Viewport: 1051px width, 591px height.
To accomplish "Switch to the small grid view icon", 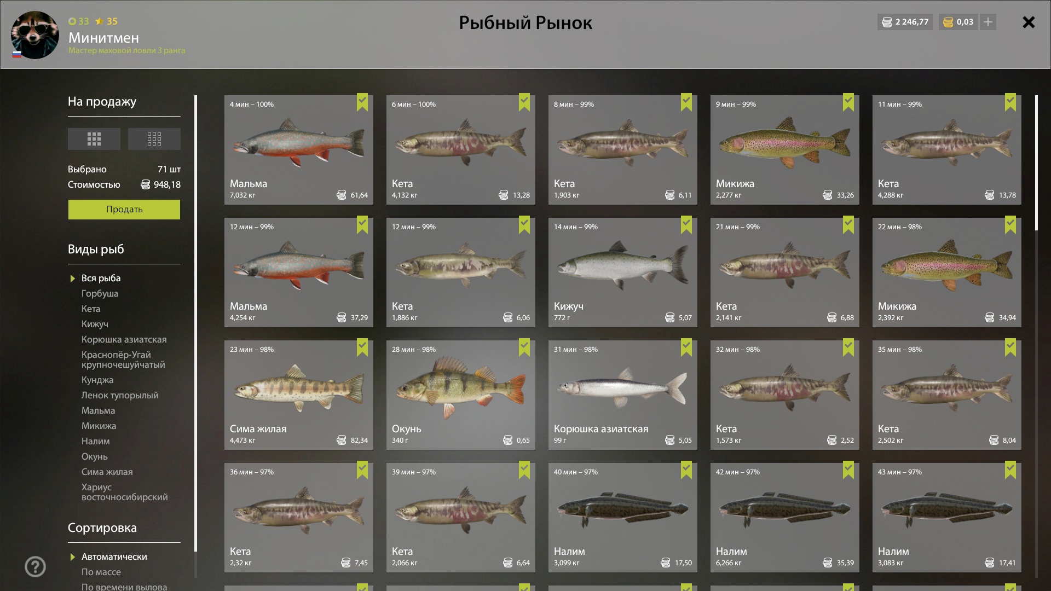I will tap(154, 139).
